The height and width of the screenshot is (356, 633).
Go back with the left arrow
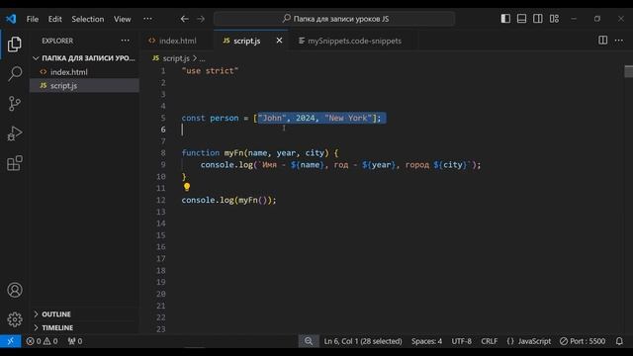pyautogui.click(x=185, y=19)
